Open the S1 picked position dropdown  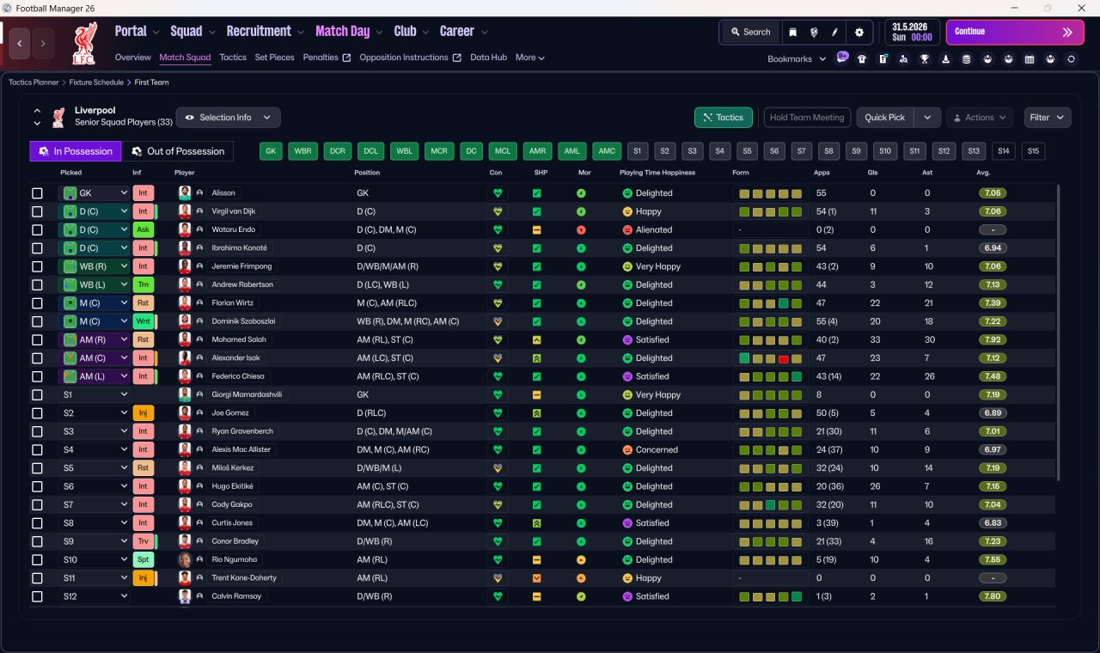tap(94, 394)
